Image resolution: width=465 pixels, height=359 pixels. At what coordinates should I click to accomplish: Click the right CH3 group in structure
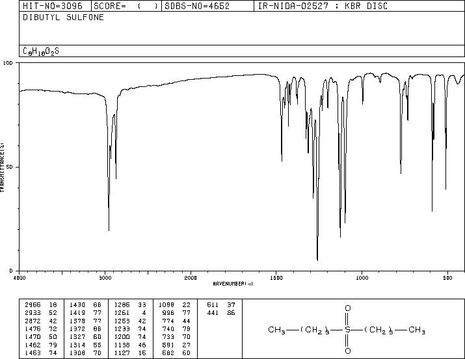[x=417, y=330]
